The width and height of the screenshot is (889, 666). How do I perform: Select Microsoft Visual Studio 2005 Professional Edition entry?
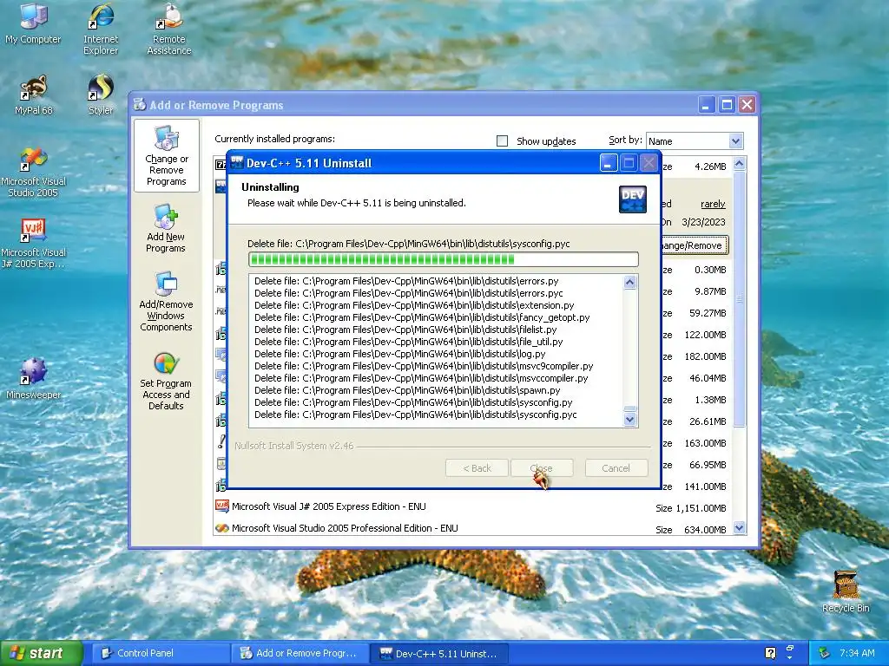pyautogui.click(x=471, y=528)
